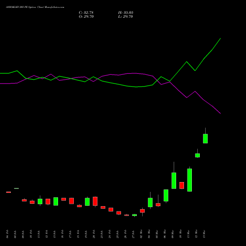
Task: Click the '27 Feb' date label
Action: pos(133,234)
